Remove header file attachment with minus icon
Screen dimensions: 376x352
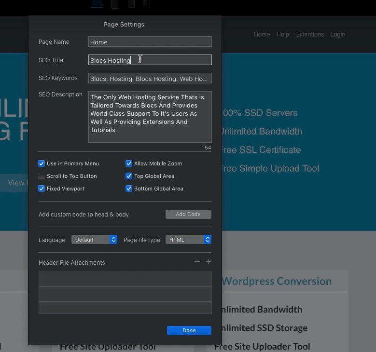tap(197, 262)
